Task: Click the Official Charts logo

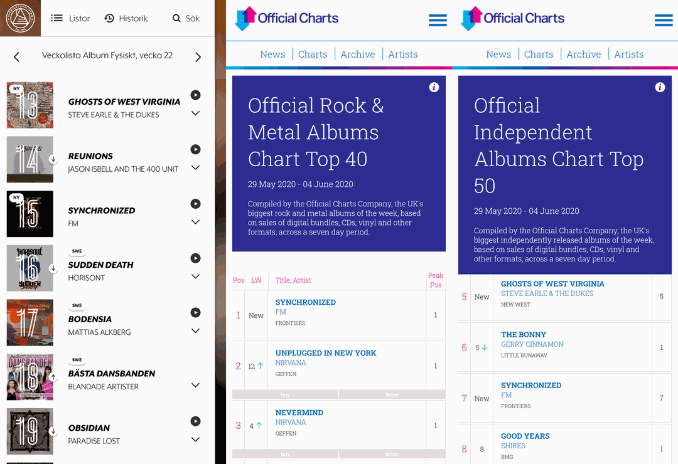Action: tap(287, 19)
